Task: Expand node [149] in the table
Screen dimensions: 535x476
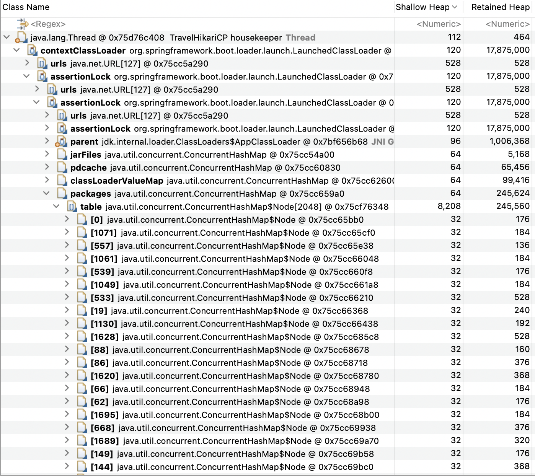Action: point(67,453)
